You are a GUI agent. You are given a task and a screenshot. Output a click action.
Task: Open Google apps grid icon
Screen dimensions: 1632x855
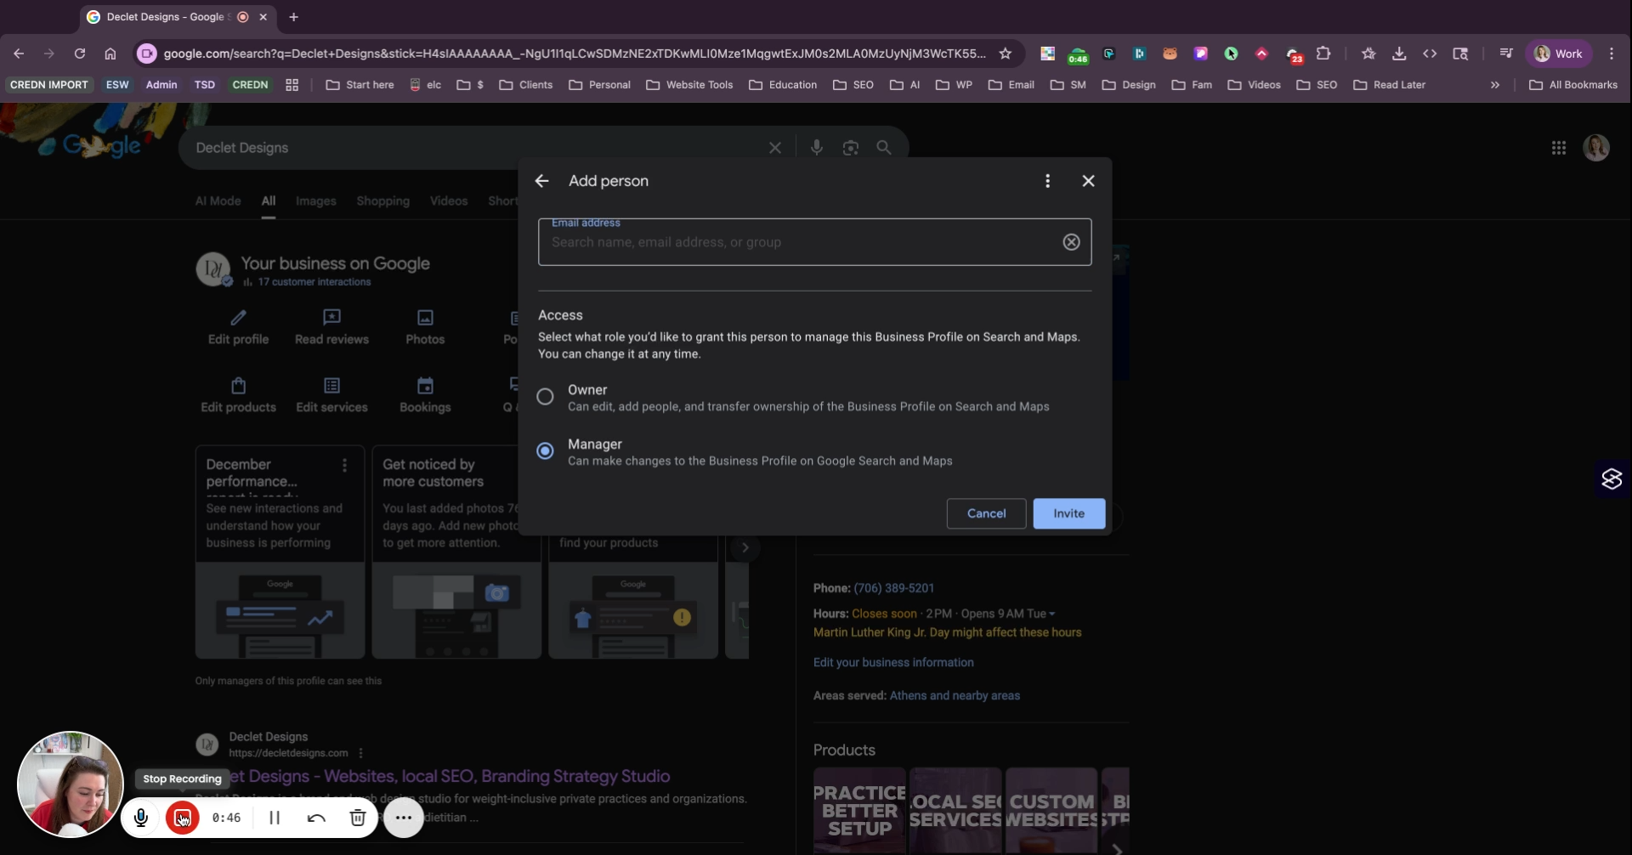coord(1558,148)
